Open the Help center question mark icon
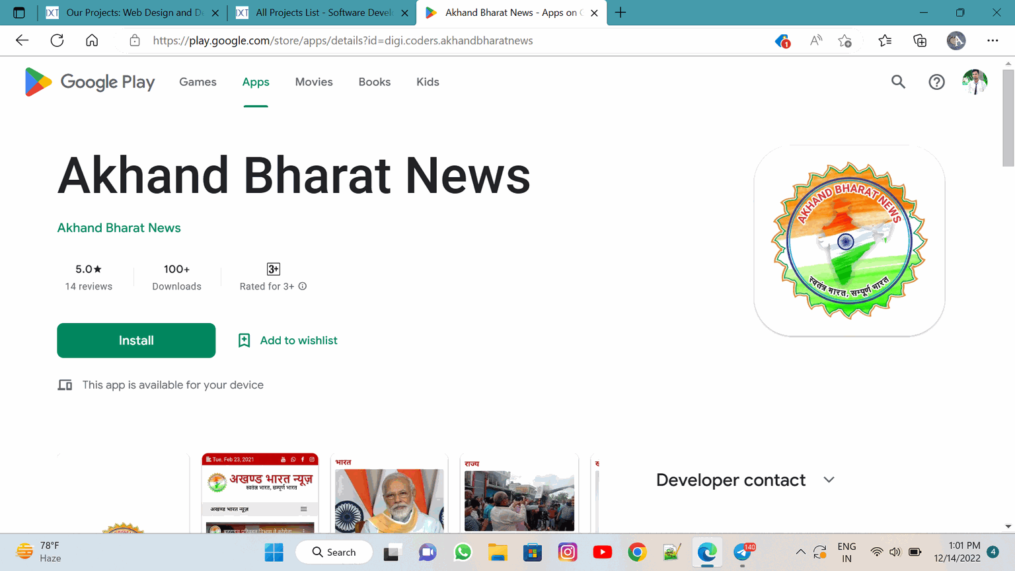The width and height of the screenshot is (1015, 571). 936,82
